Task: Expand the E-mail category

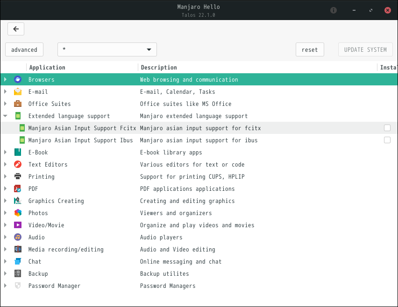Action: tap(5, 91)
